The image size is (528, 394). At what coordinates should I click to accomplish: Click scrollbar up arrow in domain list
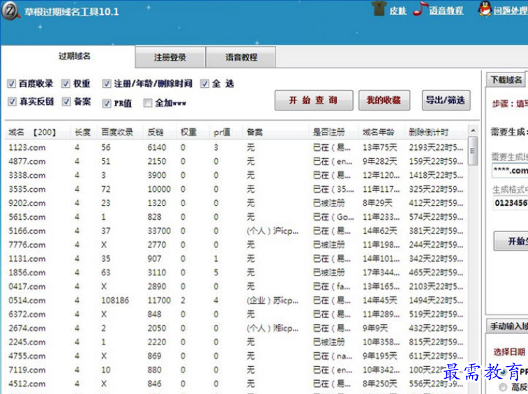click(x=473, y=132)
